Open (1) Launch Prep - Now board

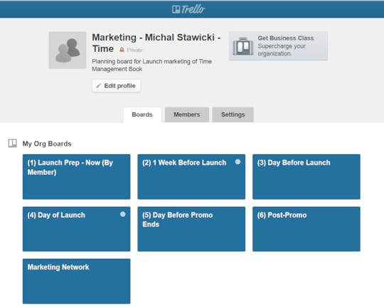click(x=76, y=176)
